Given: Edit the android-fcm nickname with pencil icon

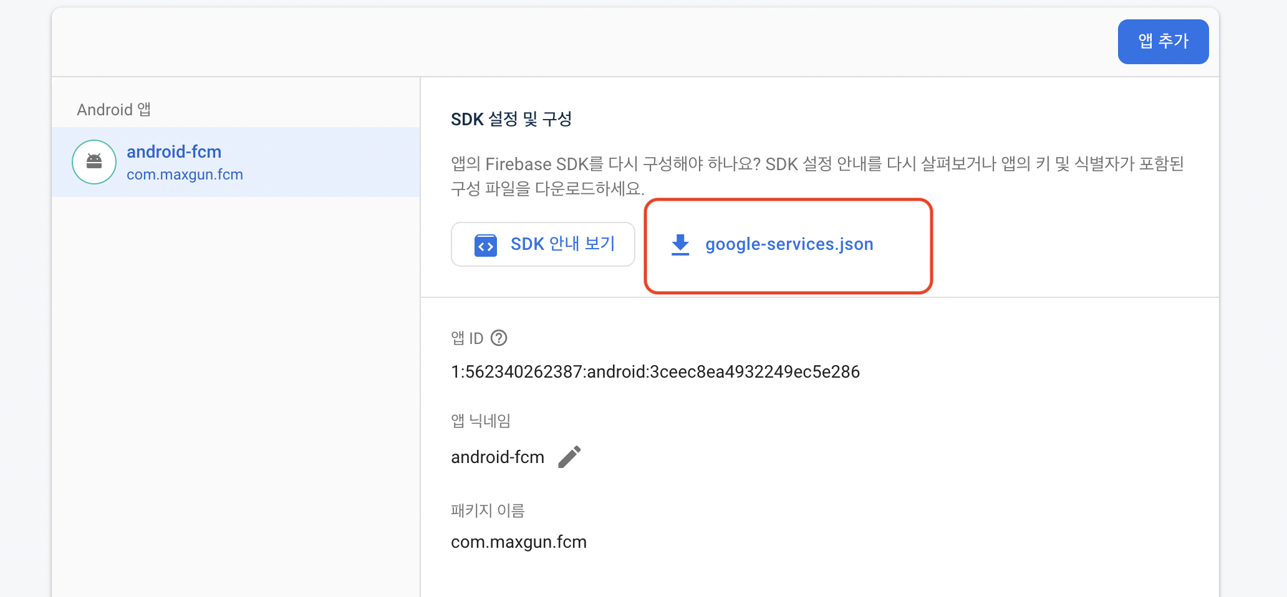Looking at the screenshot, I should (x=569, y=457).
